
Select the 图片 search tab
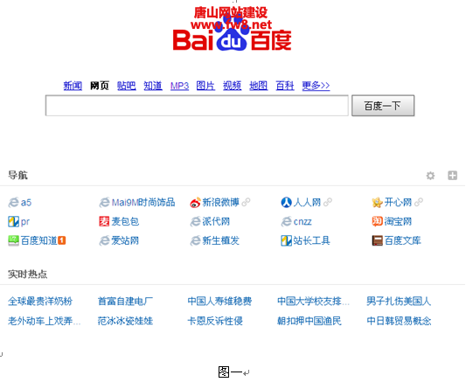205,86
